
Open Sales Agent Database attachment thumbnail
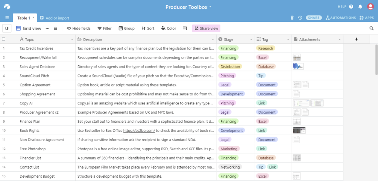coord(298,66)
